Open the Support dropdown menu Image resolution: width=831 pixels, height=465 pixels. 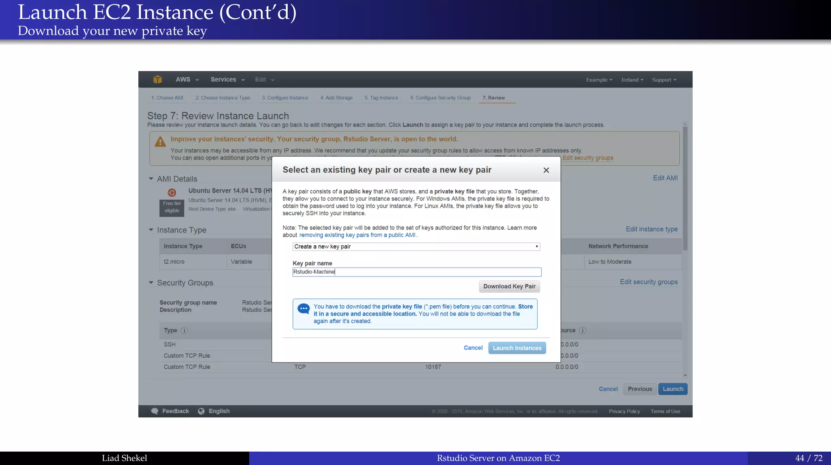tap(664, 80)
